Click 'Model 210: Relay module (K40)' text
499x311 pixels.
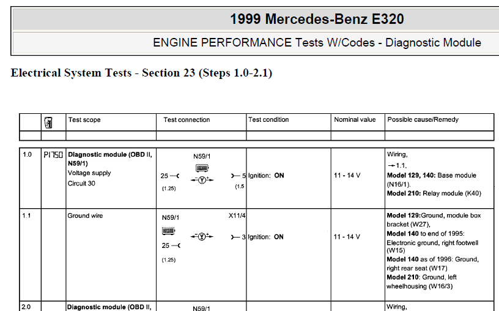(x=434, y=193)
